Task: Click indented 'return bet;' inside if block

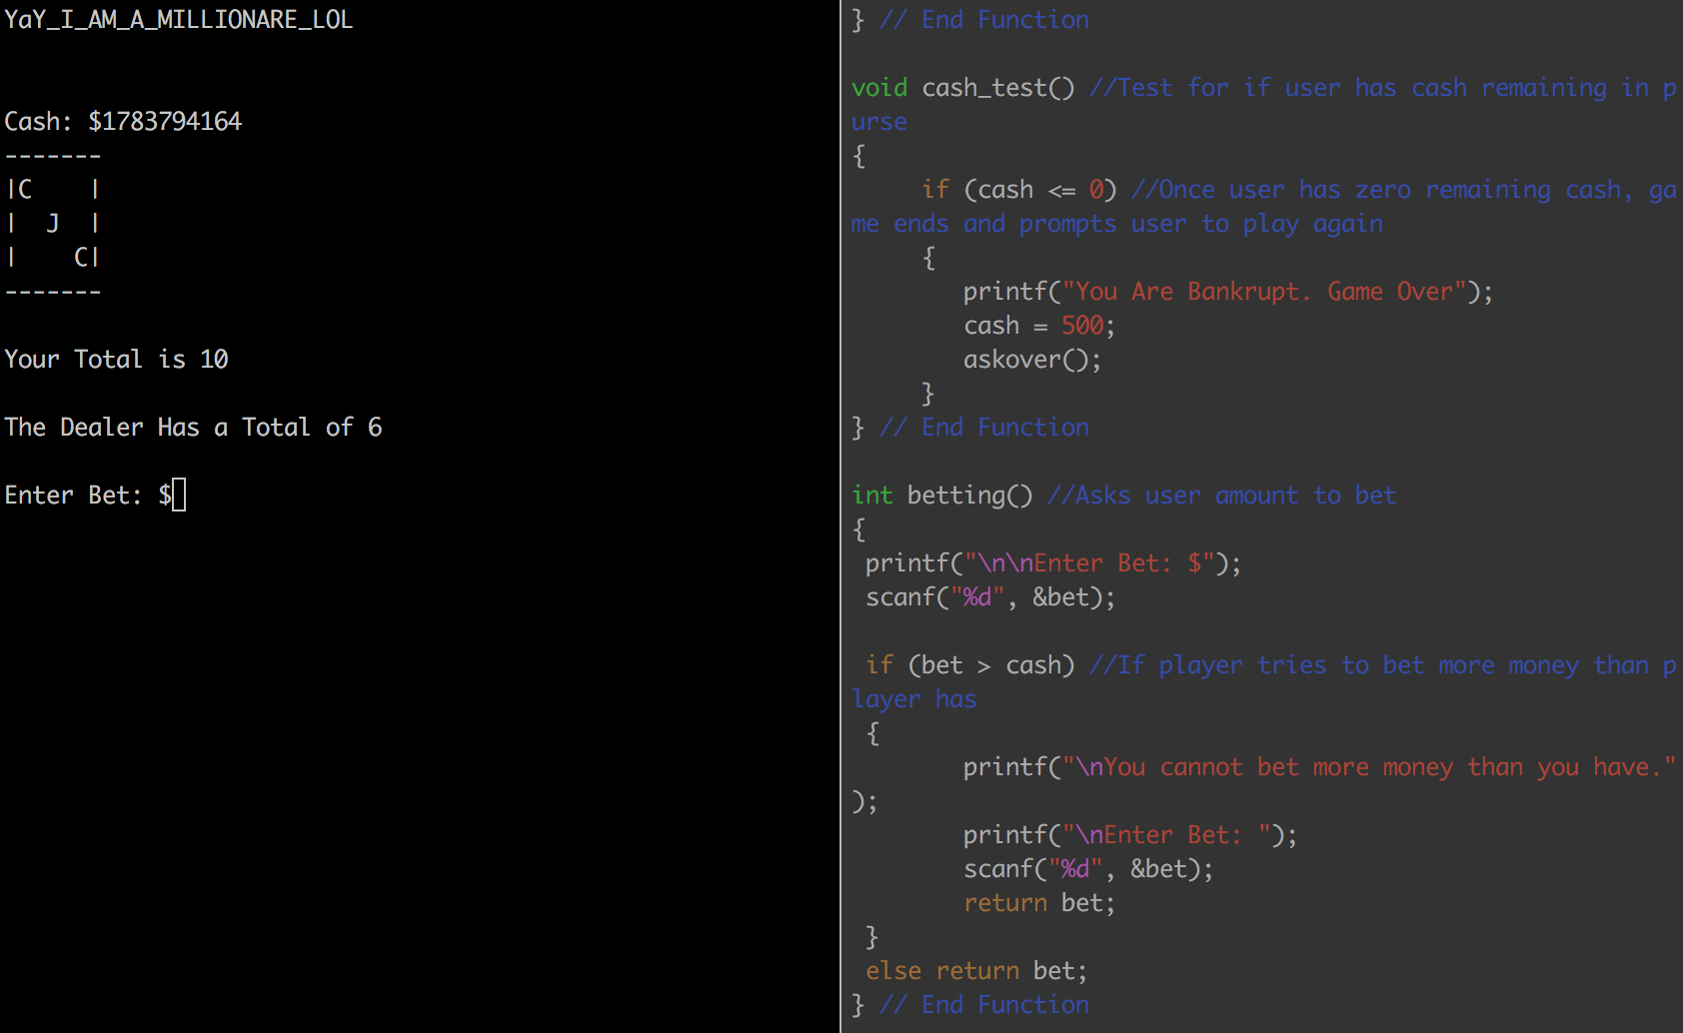Action: pyautogui.click(x=1039, y=903)
